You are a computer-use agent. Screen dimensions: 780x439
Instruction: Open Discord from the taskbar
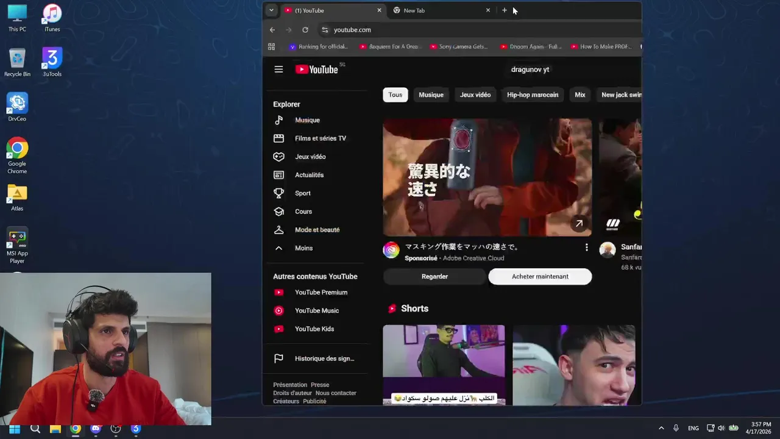(95, 429)
